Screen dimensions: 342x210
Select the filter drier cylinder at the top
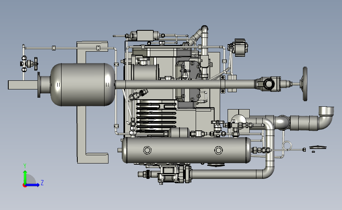tap(145, 35)
